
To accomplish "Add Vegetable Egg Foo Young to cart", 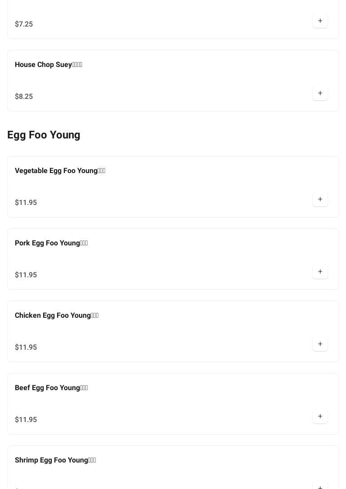I will 320,200.
